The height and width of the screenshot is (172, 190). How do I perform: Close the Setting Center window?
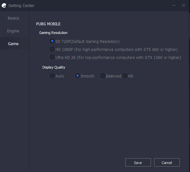(184, 5)
